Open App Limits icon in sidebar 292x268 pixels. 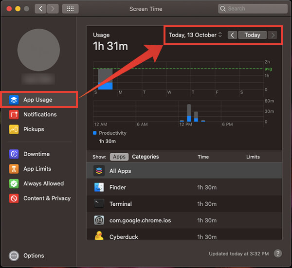(x=14, y=169)
